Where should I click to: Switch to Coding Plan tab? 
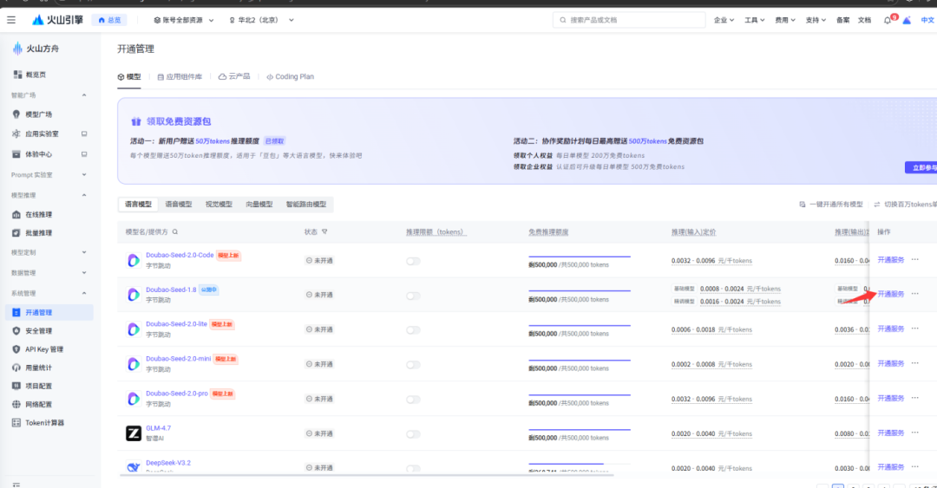coord(291,77)
